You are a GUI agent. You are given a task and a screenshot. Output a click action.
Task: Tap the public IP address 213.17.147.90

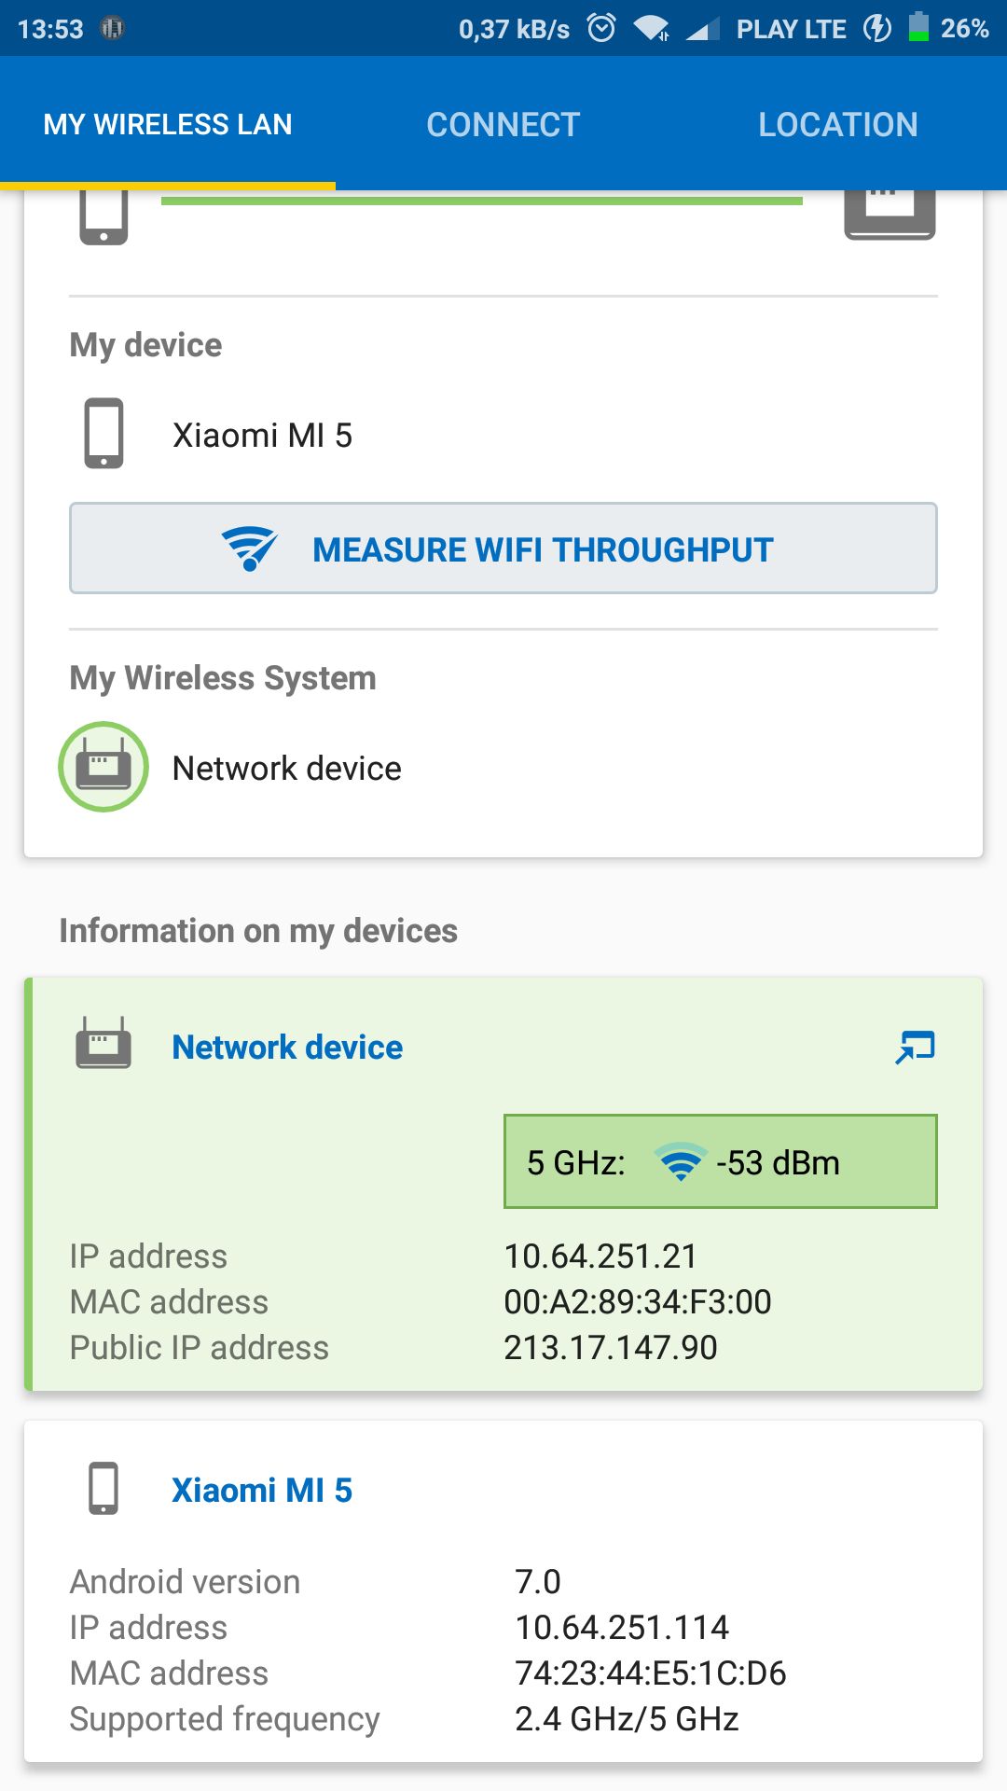tap(611, 1348)
